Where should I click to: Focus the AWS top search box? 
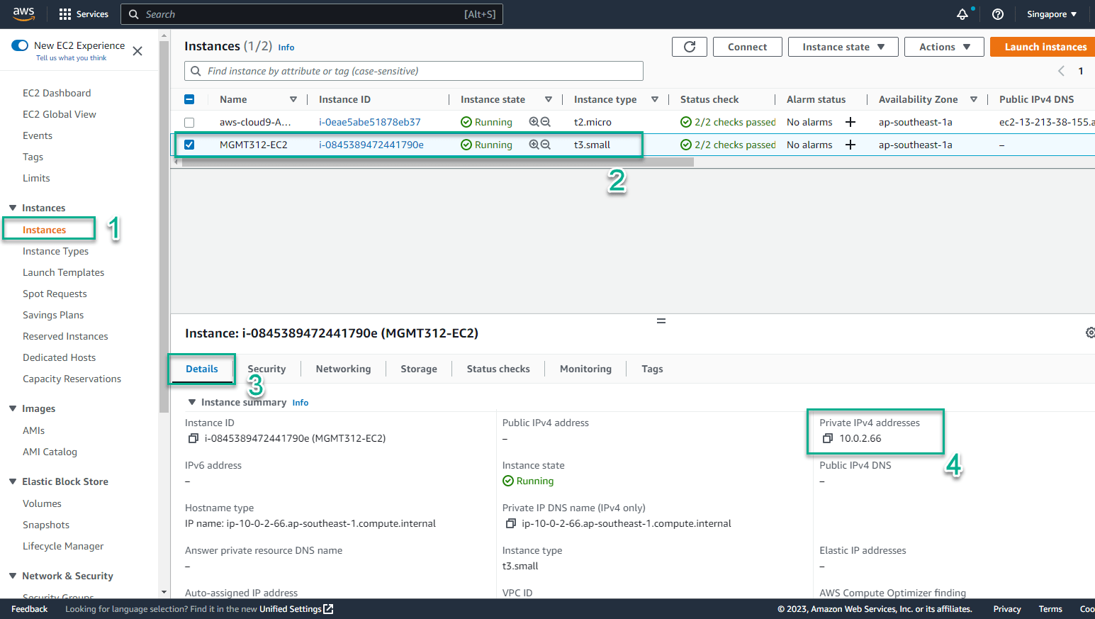312,14
